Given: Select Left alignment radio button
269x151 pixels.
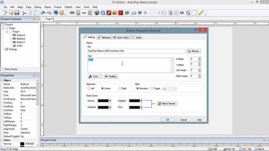Looking at the screenshot, I should pyautogui.click(x=89, y=89).
